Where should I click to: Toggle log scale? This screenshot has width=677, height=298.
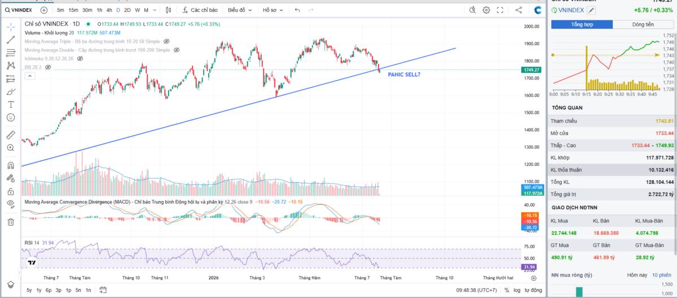(517, 290)
